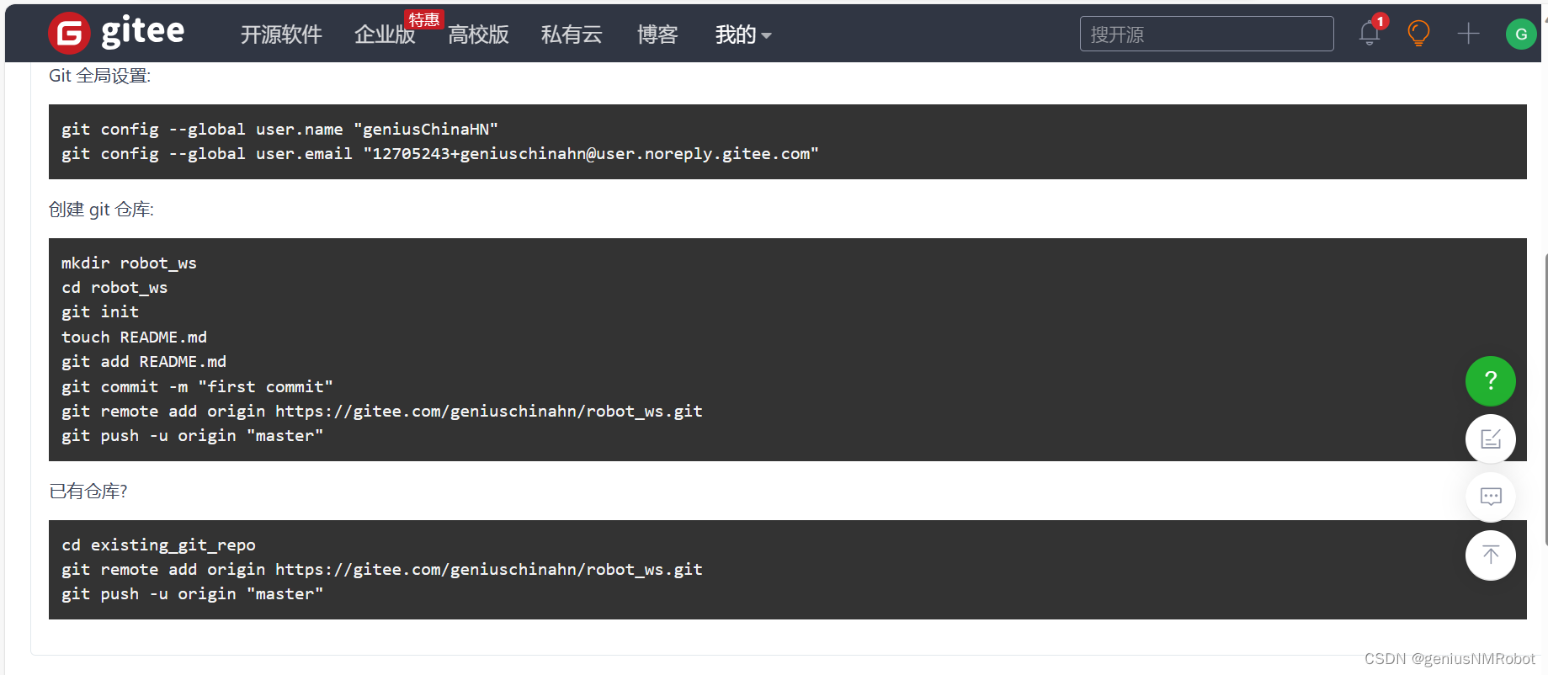Open 企业版 in the nav bar
Viewport: 1548px width, 675px height.
click(385, 35)
